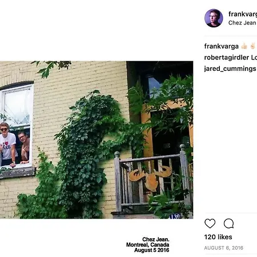
Task: Open frankvarga username in the caption
Action: pos(221,46)
